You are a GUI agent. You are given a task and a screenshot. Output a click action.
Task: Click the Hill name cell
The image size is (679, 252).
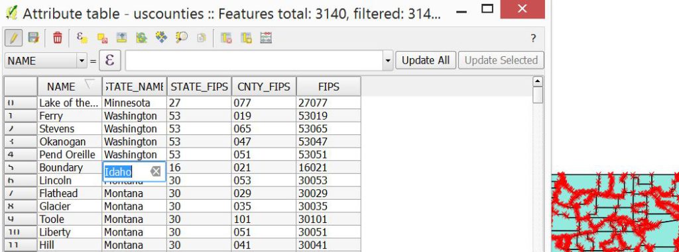(70, 245)
